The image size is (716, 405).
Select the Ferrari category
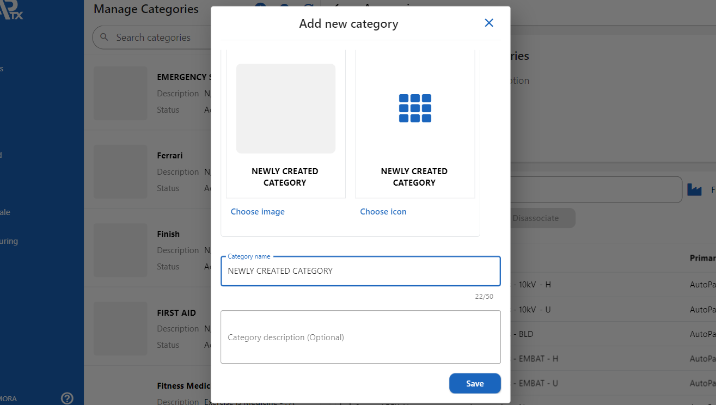pos(170,156)
